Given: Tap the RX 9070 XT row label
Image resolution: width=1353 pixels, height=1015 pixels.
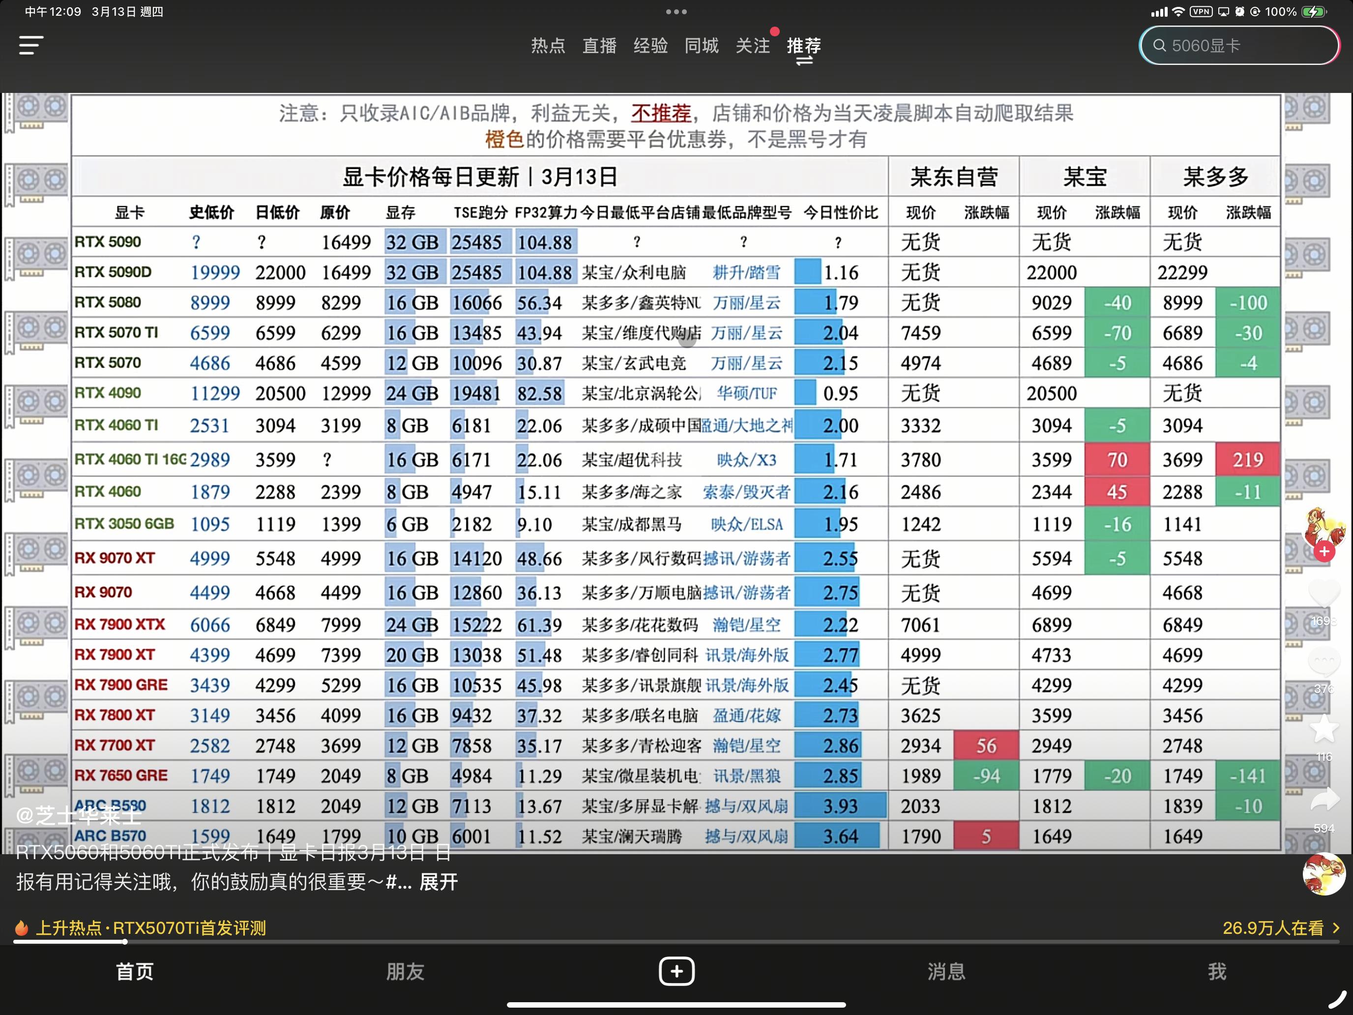Looking at the screenshot, I should [115, 558].
